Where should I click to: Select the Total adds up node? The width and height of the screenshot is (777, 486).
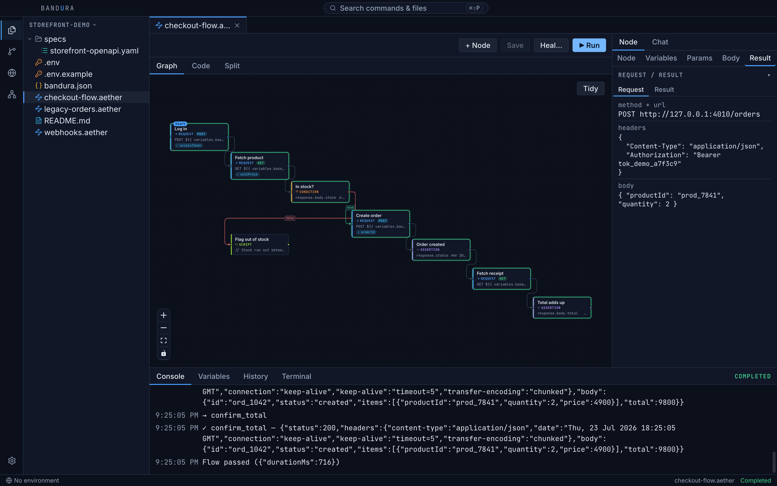[x=562, y=308]
